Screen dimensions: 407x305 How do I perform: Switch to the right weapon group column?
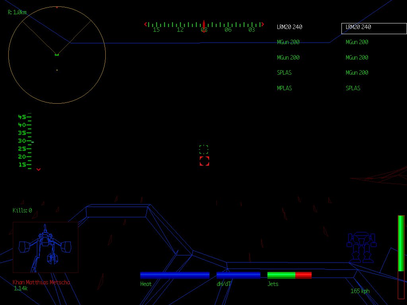pos(357,58)
